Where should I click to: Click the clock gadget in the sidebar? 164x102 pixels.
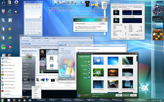158,9
